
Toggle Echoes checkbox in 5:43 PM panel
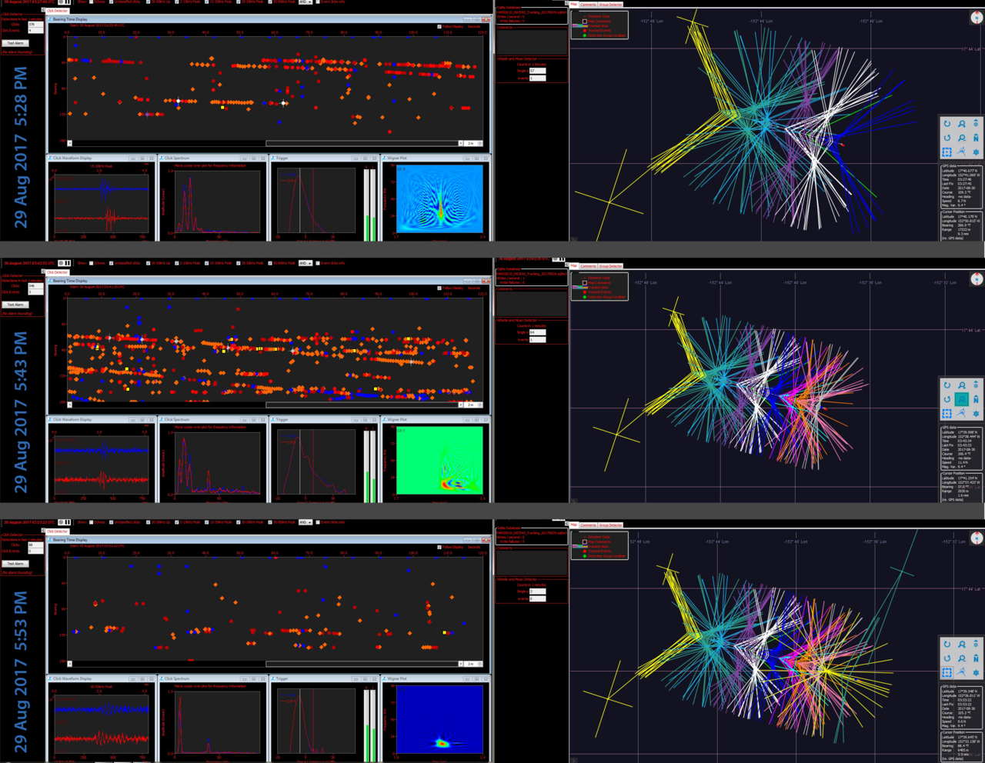pos(92,263)
